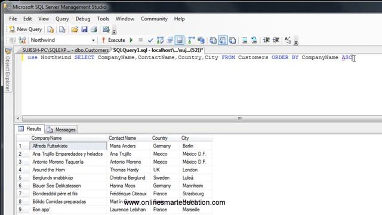Image resolution: width=382 pixels, height=215 pixels.
Task: Select Results to Text icon
Action: click(213, 40)
